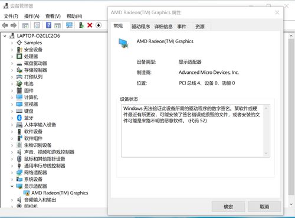Click the Device Manager scrollbar up arrow
This screenshot has height=218, width=295.
pyautogui.click(x=291, y=36)
